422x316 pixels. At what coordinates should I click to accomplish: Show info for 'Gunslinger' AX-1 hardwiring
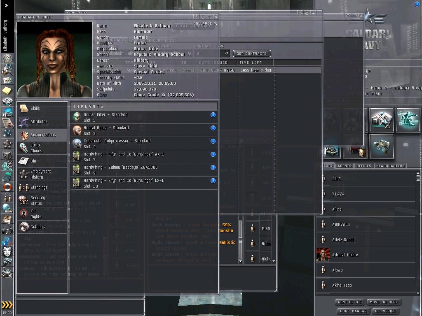point(213,154)
